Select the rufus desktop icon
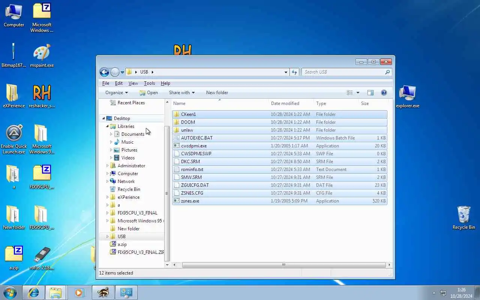Viewport: 480px width, 300px height. pos(42,259)
